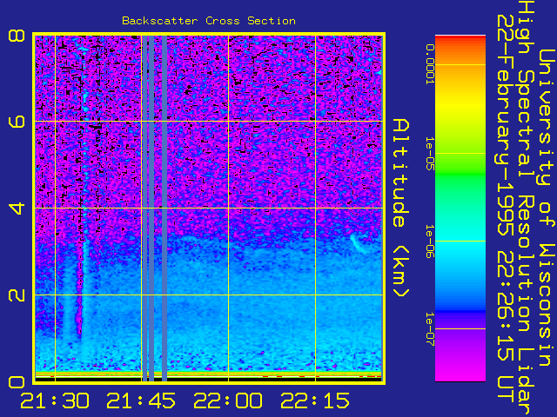Click the 1e-07 colorbar label
Image resolution: width=557 pixels, height=417 pixels.
[x=430, y=329]
